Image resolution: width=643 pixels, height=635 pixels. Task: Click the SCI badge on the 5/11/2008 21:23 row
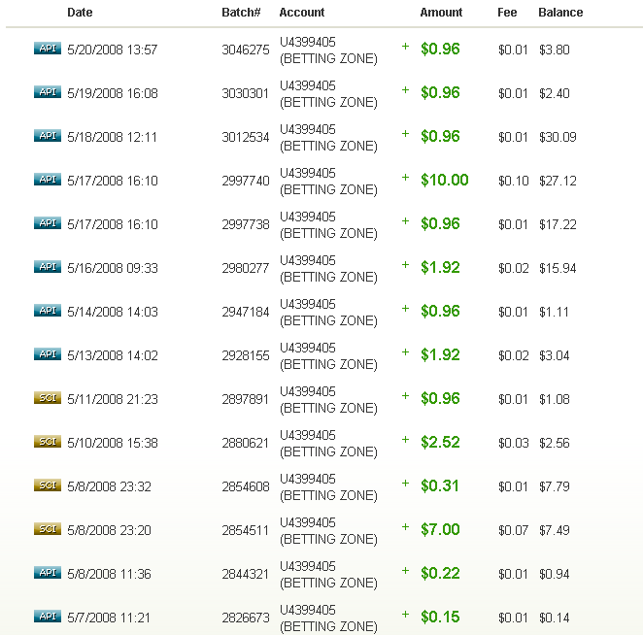[x=47, y=398]
